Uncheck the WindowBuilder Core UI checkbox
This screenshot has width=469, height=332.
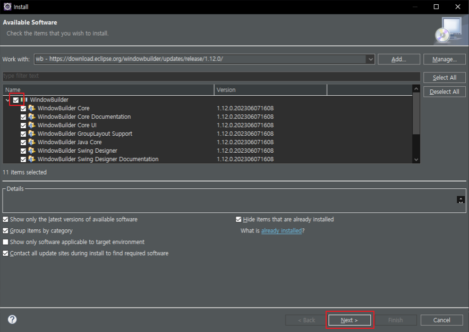(x=23, y=125)
